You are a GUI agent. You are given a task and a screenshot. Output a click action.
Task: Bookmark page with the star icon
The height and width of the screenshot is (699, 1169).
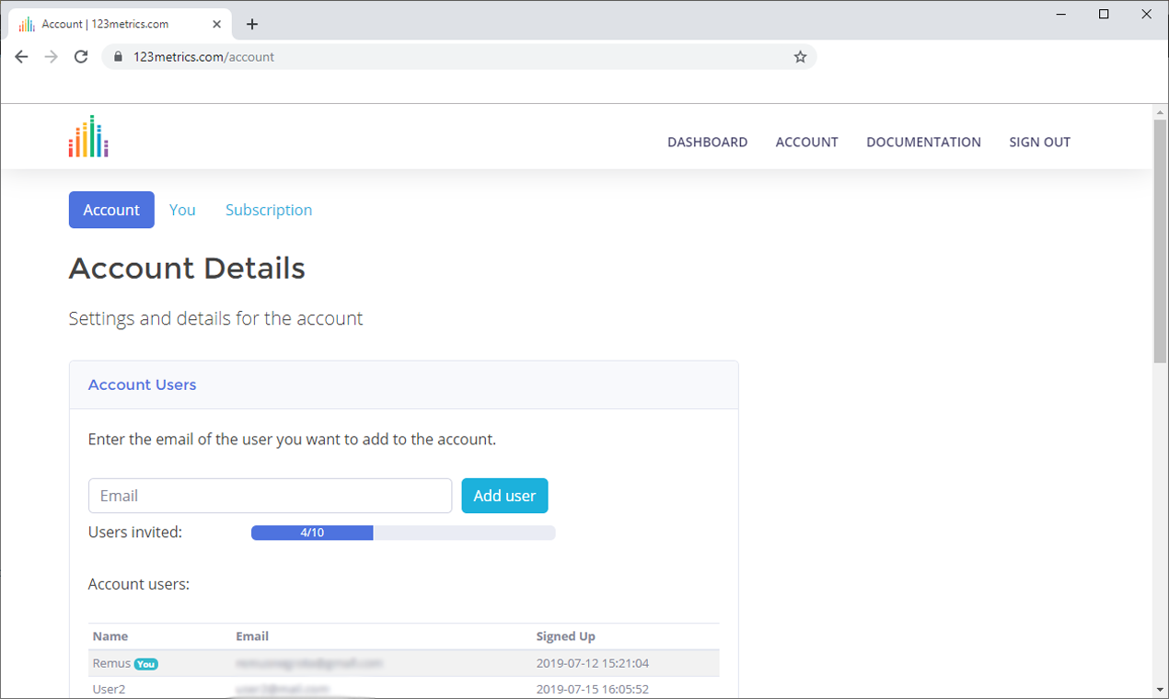[800, 57]
